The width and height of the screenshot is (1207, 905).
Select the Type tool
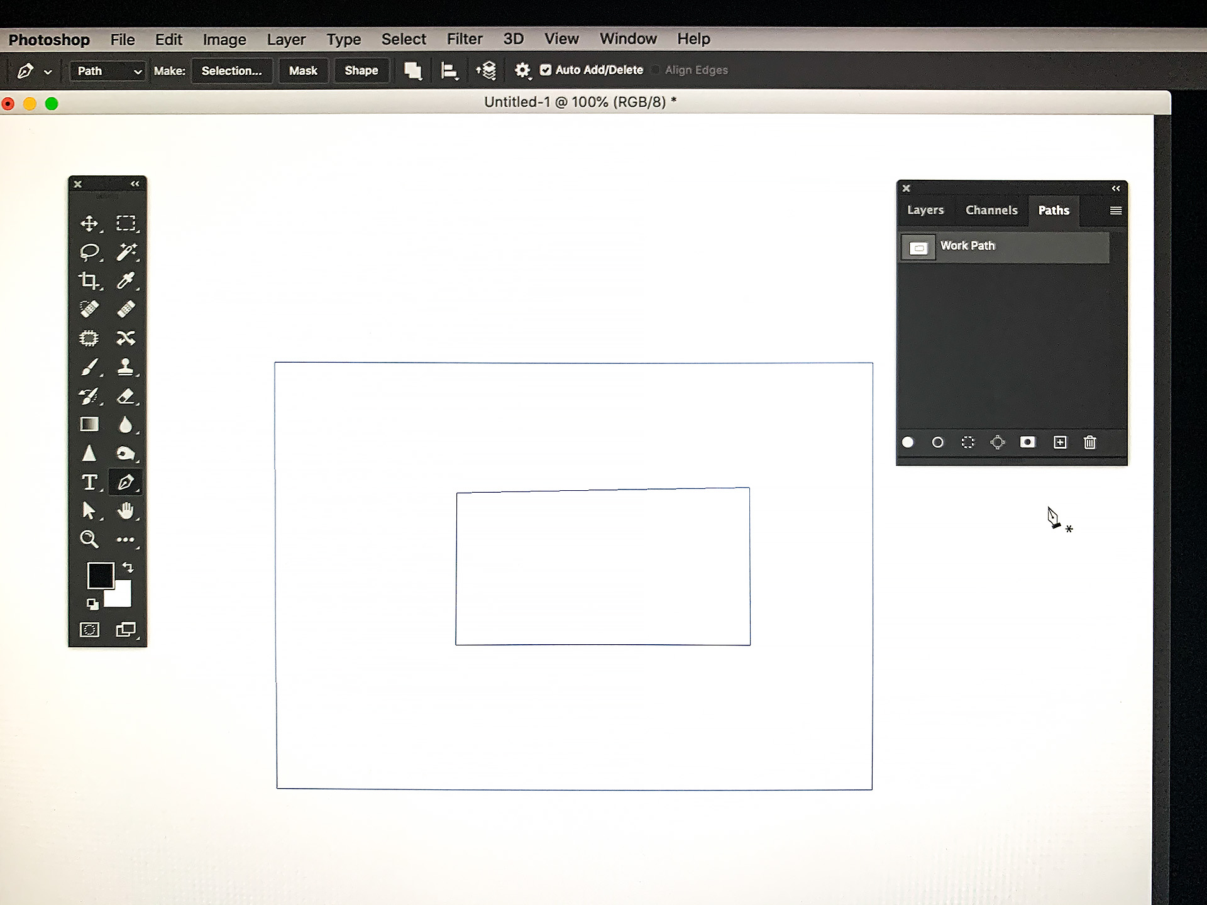click(x=89, y=482)
